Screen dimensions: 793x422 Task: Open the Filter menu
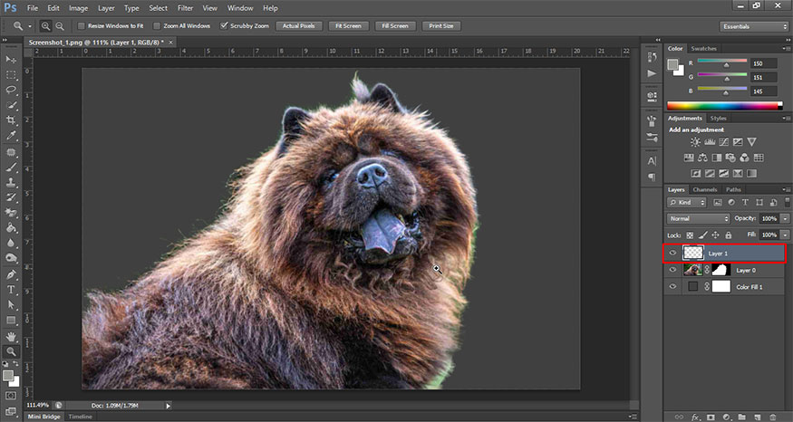tap(185, 8)
